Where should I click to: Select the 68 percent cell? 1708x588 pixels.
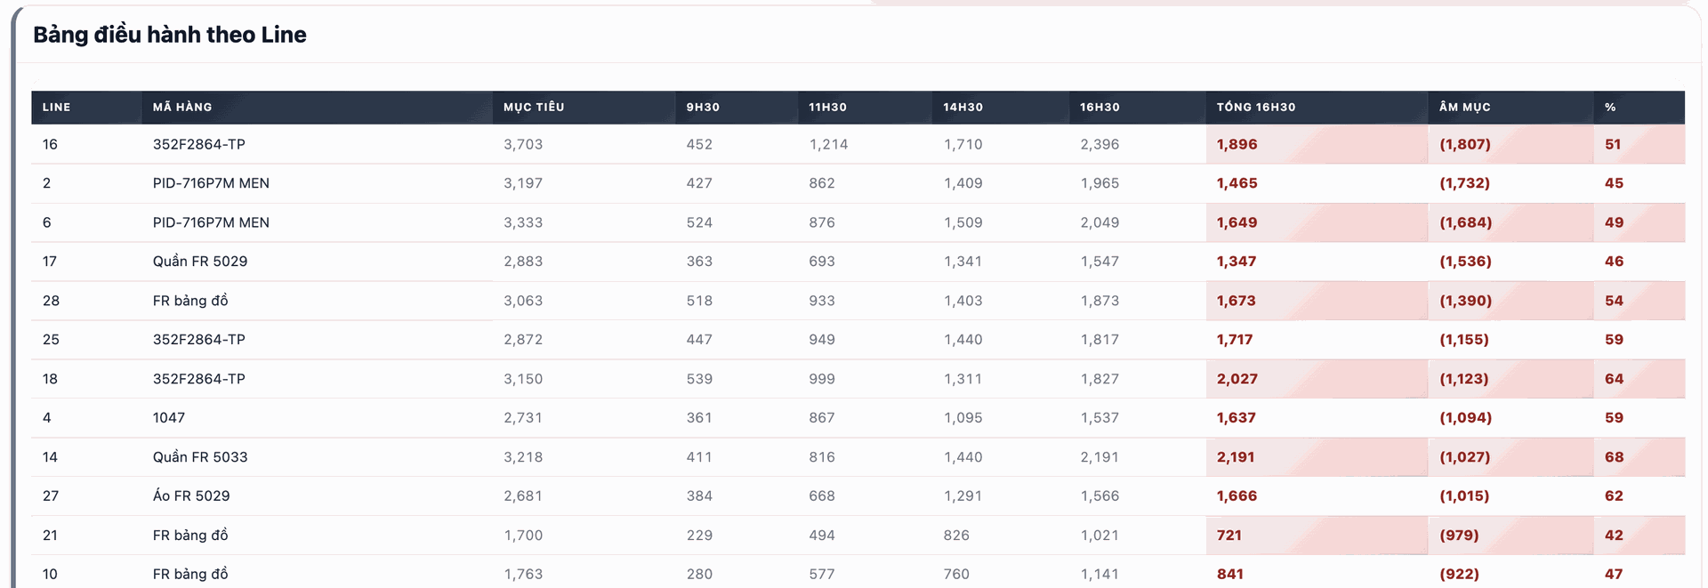point(1614,457)
